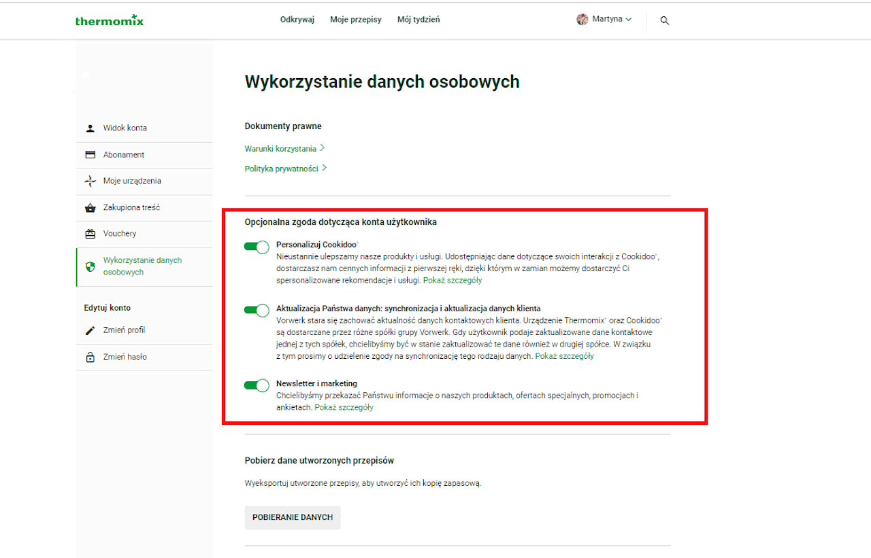Click chevron next to Polityka prywatności

[325, 168]
